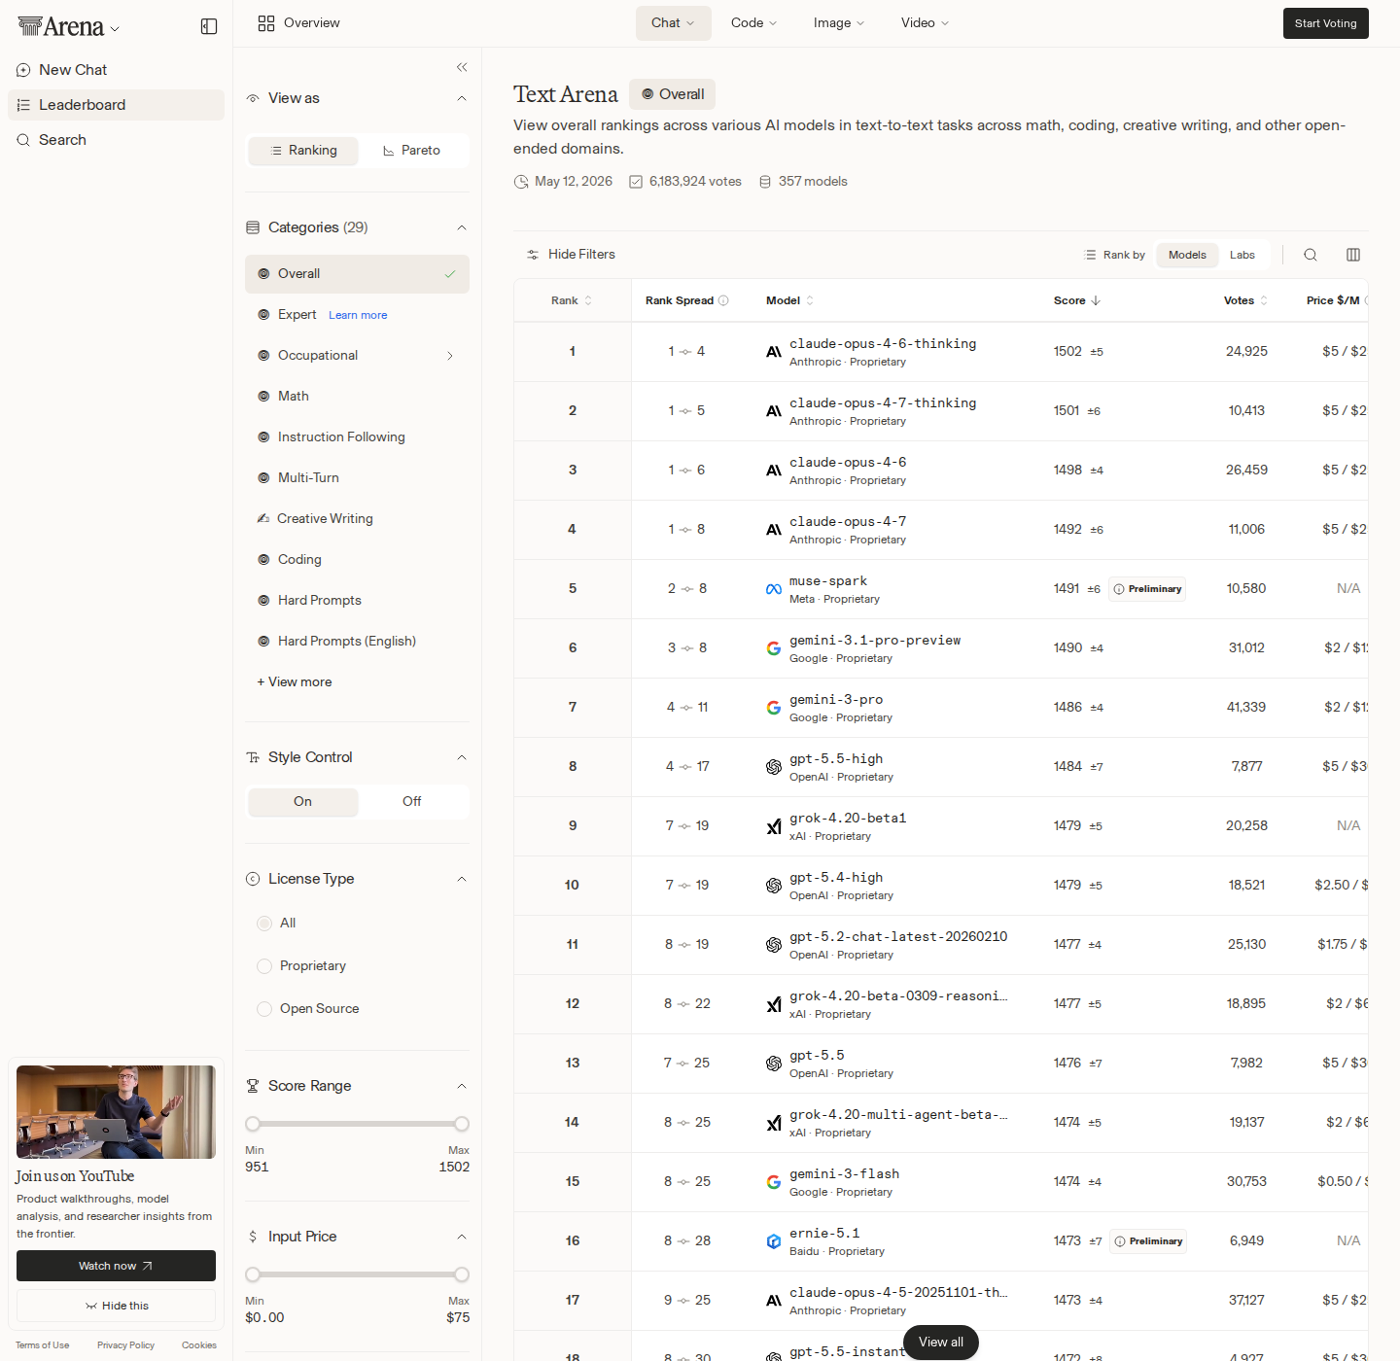Collapse the Input Price section
The image size is (1400, 1361).
[x=462, y=1237]
